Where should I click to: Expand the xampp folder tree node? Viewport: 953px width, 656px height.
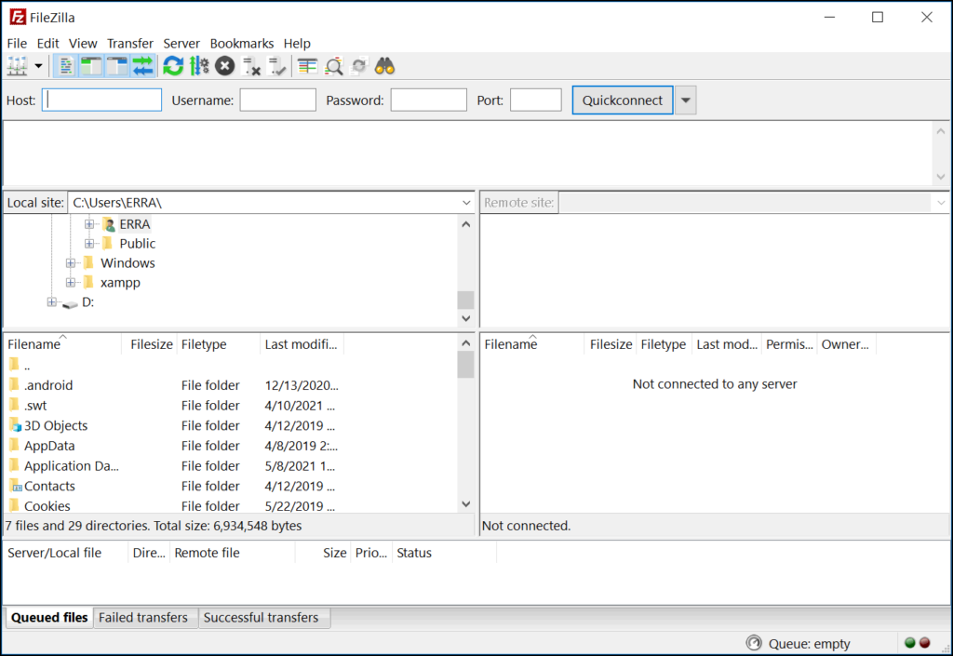pyautogui.click(x=71, y=283)
